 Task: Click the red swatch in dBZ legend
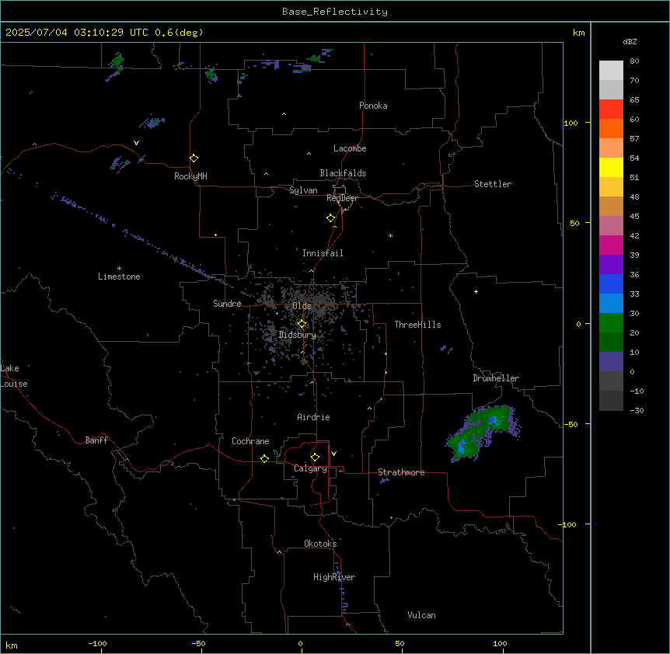611,110
